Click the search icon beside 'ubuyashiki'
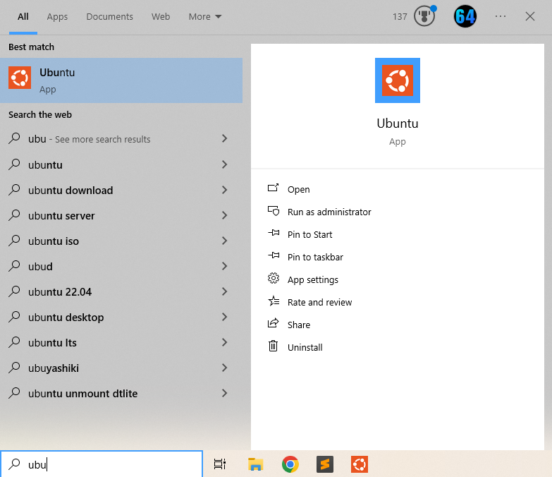This screenshot has height=477, width=552. point(14,367)
